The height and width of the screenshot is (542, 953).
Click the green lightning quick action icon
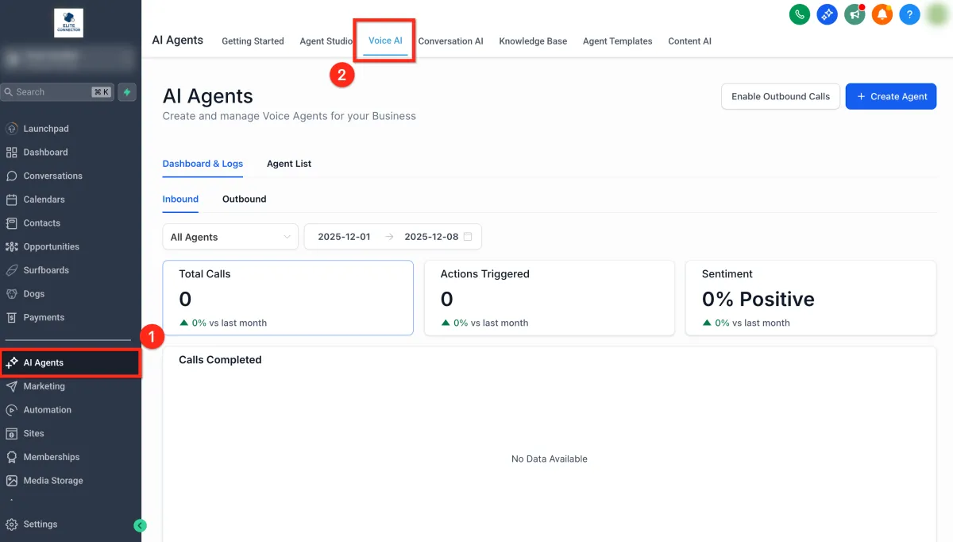pyautogui.click(x=127, y=92)
